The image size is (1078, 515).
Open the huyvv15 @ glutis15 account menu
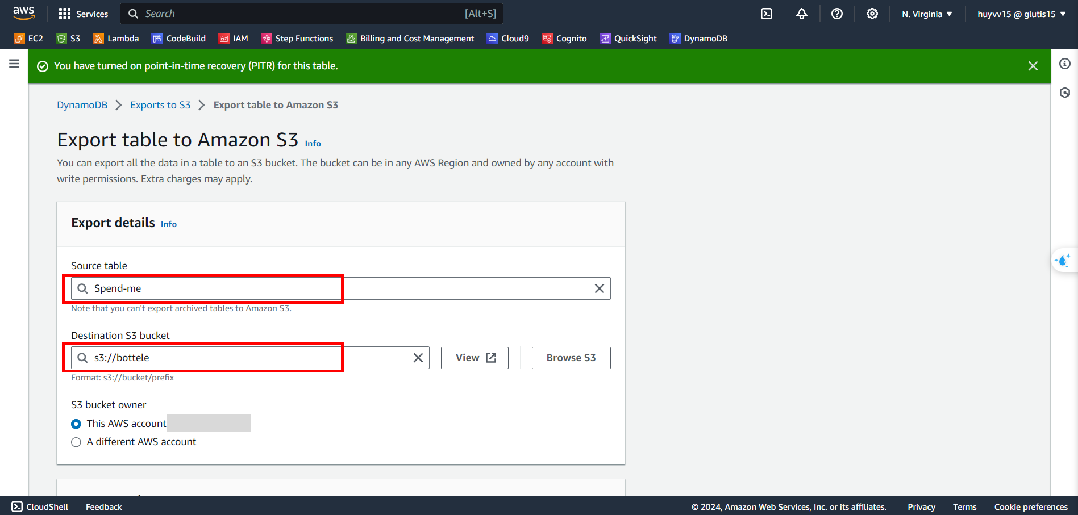click(1021, 14)
